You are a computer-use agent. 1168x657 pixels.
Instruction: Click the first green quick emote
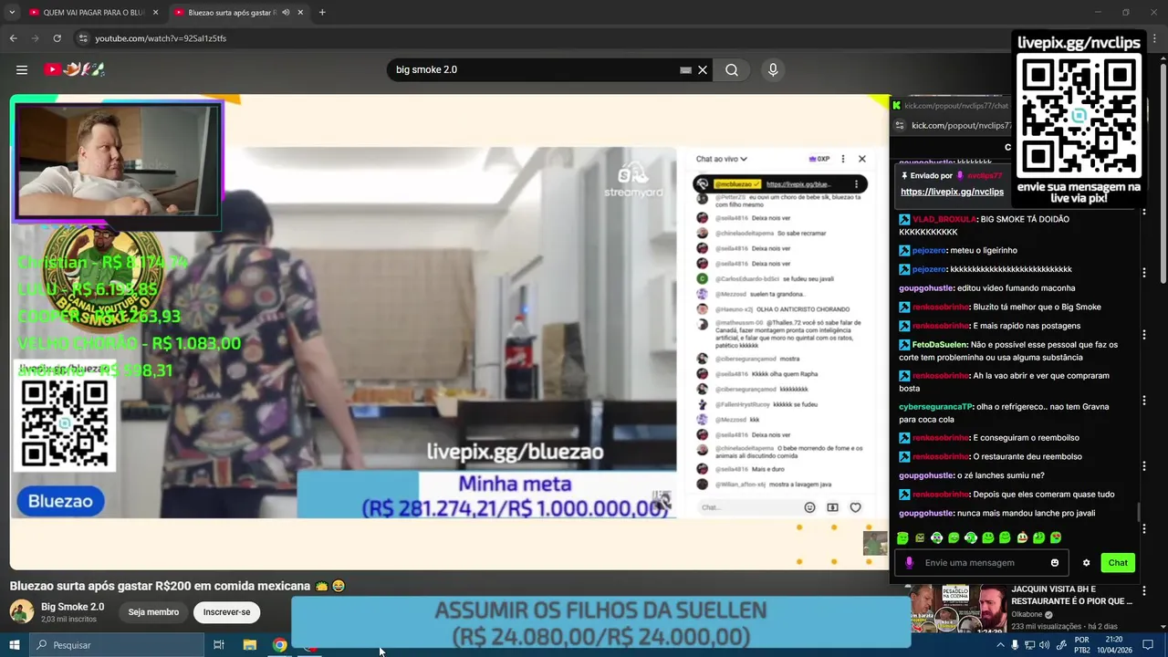tap(902, 538)
